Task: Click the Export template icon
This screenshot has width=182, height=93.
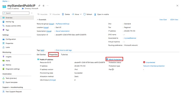Action: click(x=4, y=82)
